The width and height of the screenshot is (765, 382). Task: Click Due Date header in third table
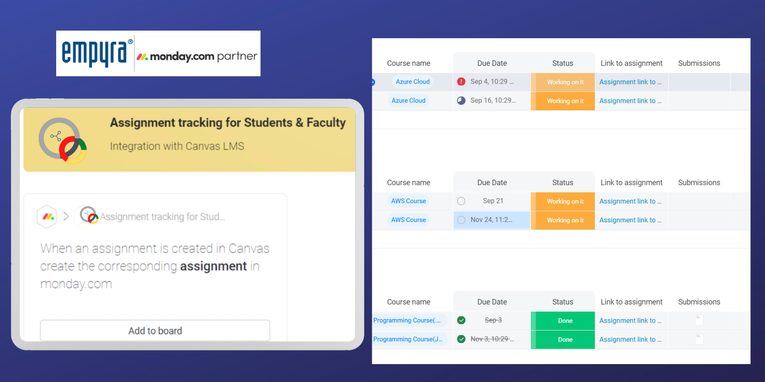[x=492, y=302]
